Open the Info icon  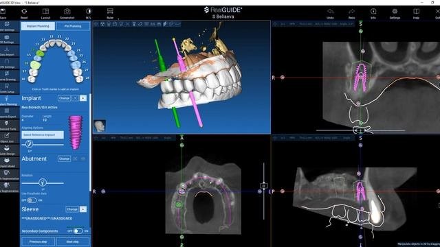[373, 11]
